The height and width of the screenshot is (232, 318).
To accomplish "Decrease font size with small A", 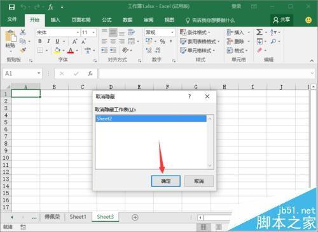I will coord(84,41).
